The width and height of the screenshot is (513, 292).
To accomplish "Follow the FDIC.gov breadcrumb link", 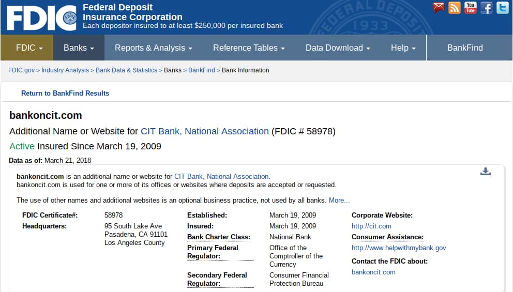I will [21, 70].
